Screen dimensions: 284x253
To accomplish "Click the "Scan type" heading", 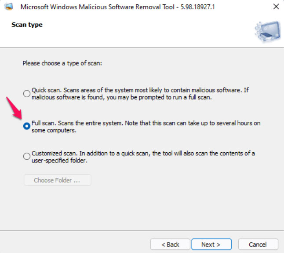I will pyautogui.click(x=27, y=25).
